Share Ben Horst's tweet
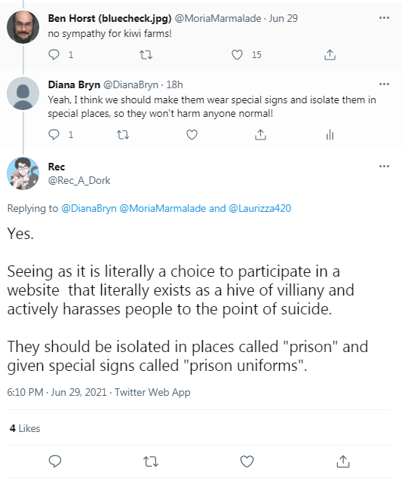 330,54
